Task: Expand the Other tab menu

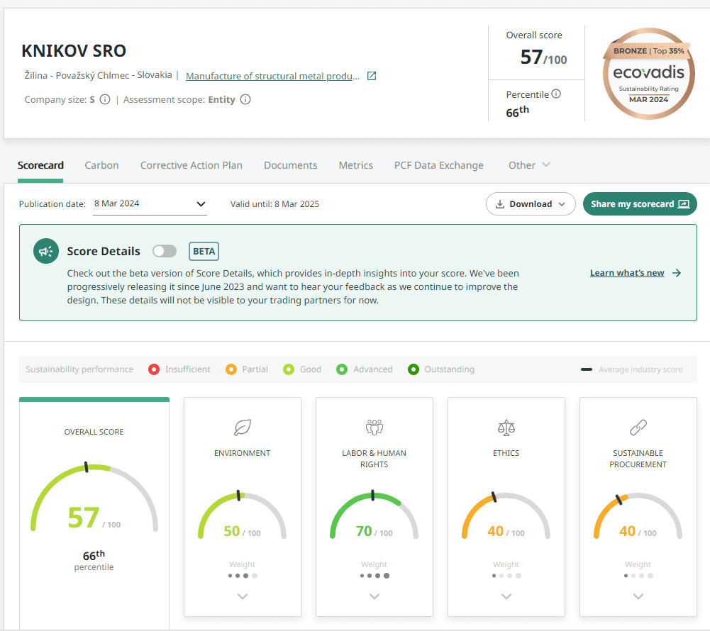Action: click(x=529, y=165)
